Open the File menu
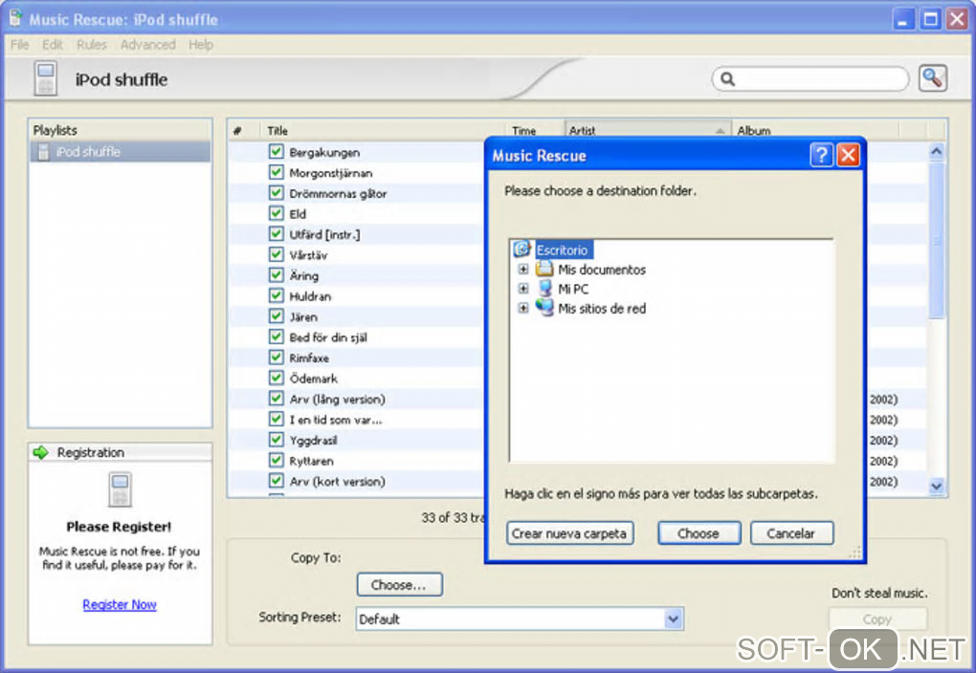Viewport: 976px width, 673px height. (x=20, y=45)
